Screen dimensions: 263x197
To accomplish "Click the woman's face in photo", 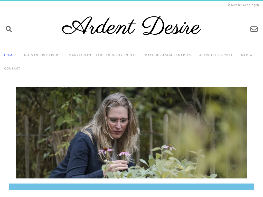I will click(118, 123).
